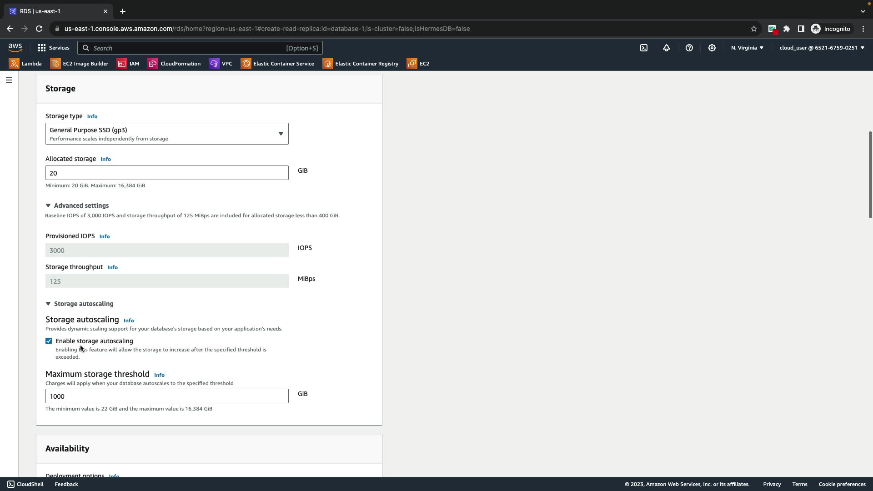
Task: Click the support question mark icon
Action: click(x=689, y=48)
